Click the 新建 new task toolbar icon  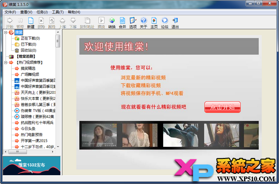click(x=31, y=23)
